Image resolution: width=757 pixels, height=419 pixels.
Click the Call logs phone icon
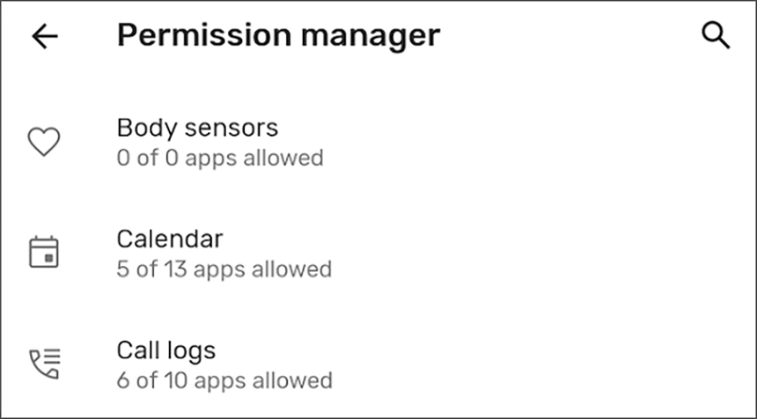point(44,364)
